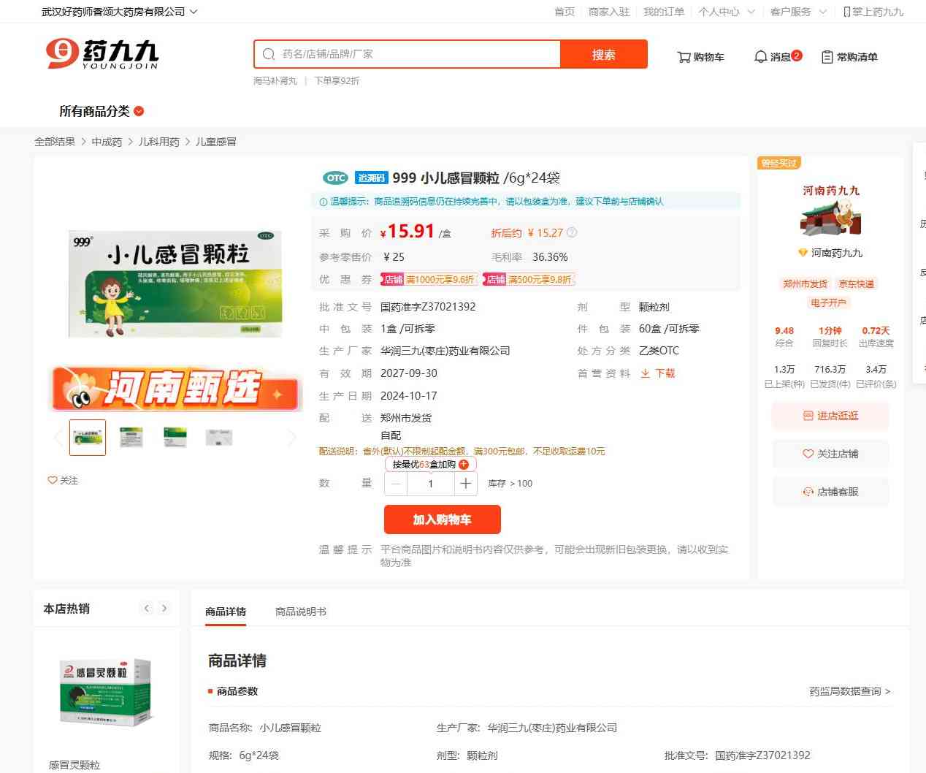The width and height of the screenshot is (926, 773).
Task: Open the frequent purchase list icon
Action: [x=827, y=57]
